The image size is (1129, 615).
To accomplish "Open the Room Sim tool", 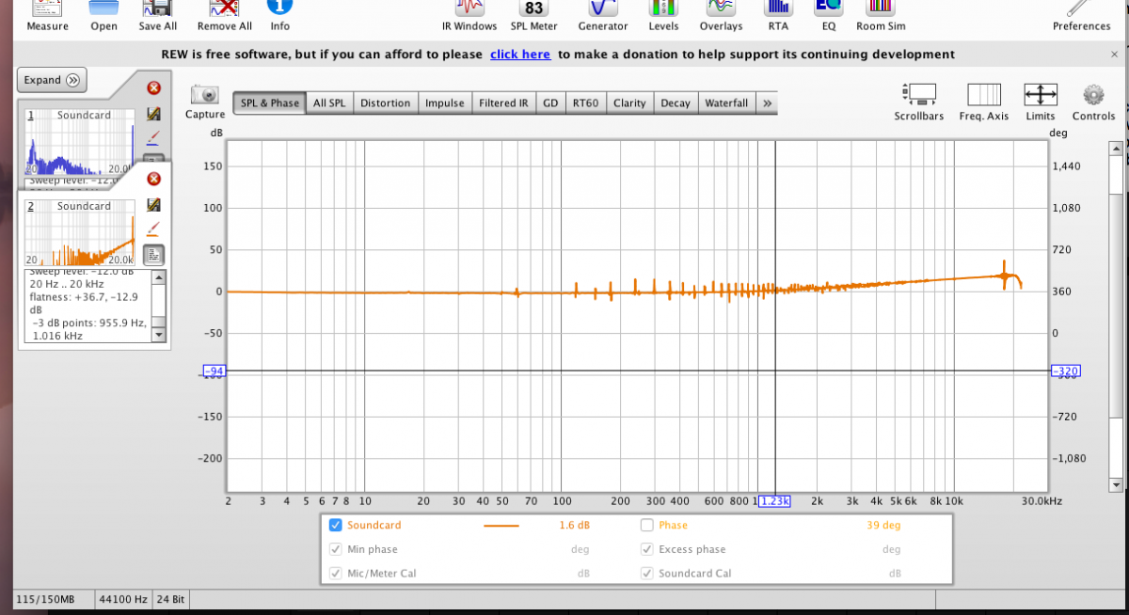I will pyautogui.click(x=880, y=8).
